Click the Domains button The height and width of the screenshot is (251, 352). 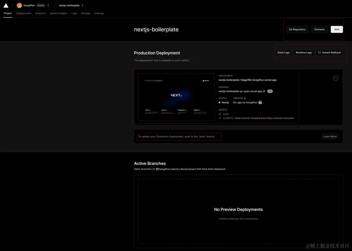pyautogui.click(x=320, y=29)
